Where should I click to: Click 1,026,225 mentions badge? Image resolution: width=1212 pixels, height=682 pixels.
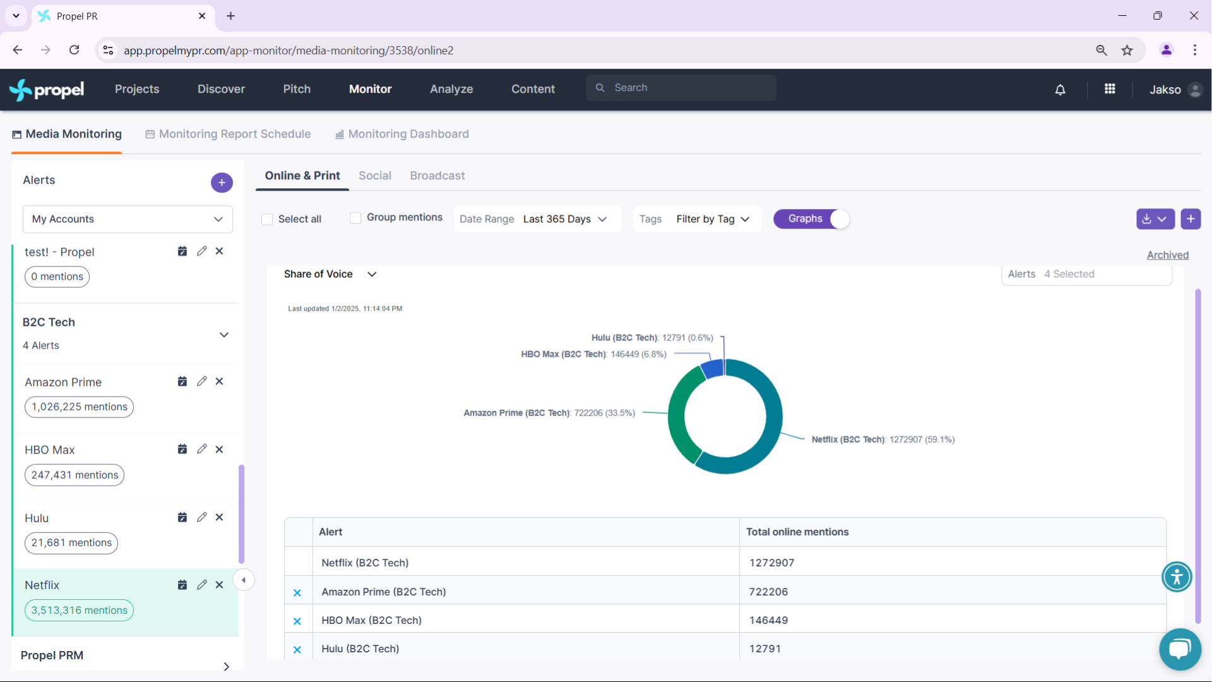79,407
